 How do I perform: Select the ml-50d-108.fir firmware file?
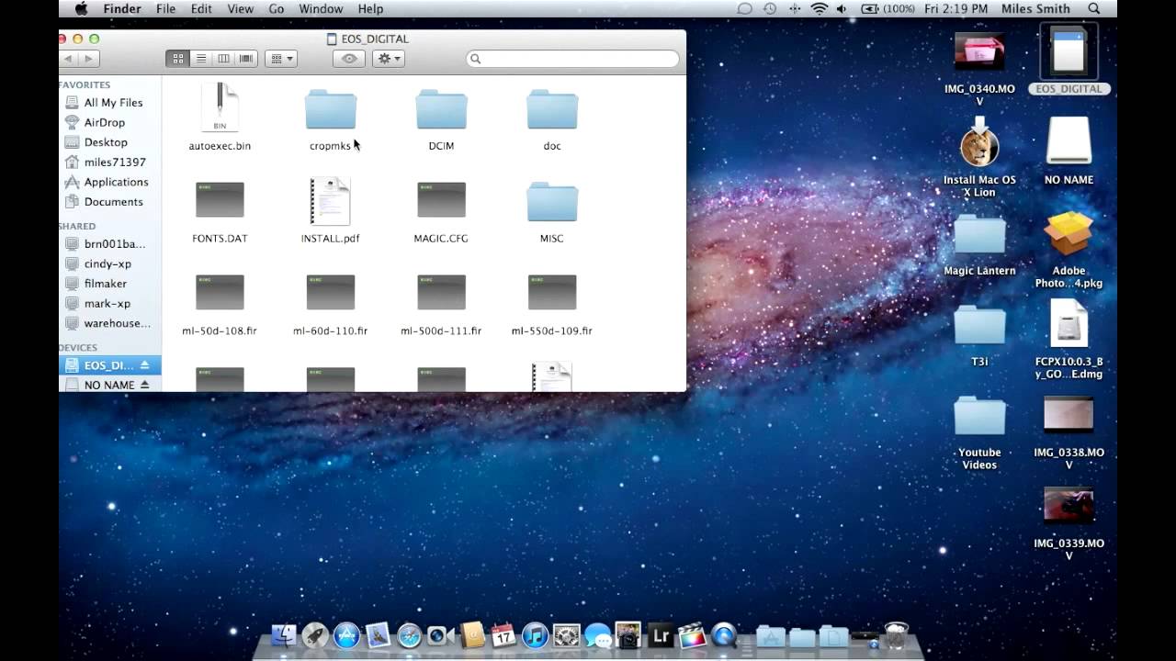pos(220,292)
